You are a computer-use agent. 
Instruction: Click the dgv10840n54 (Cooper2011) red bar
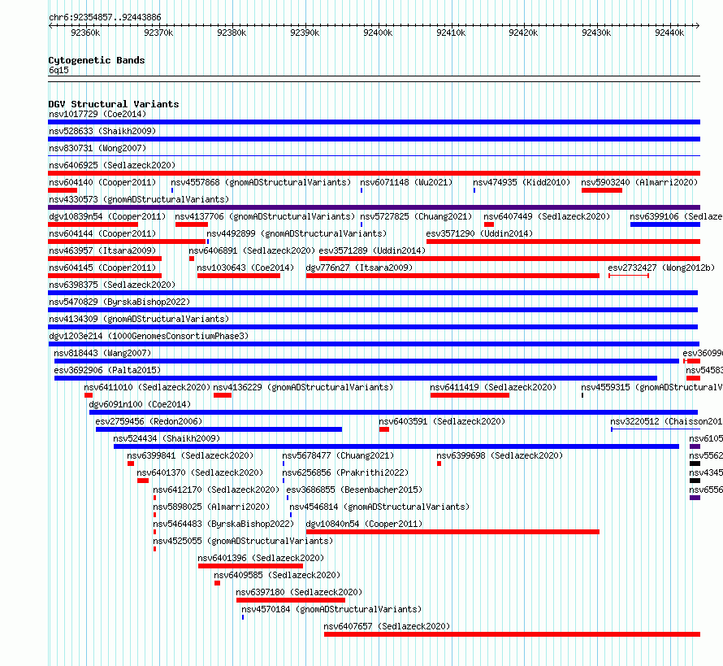coord(452,532)
